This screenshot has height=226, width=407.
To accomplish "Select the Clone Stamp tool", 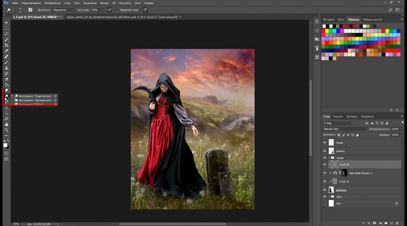I will click(x=6, y=68).
